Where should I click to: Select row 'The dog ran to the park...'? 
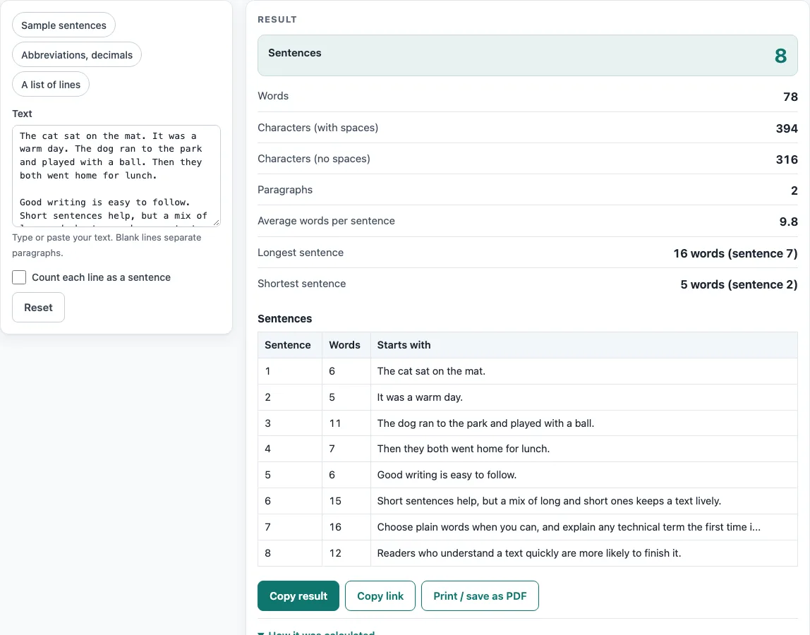(528, 423)
